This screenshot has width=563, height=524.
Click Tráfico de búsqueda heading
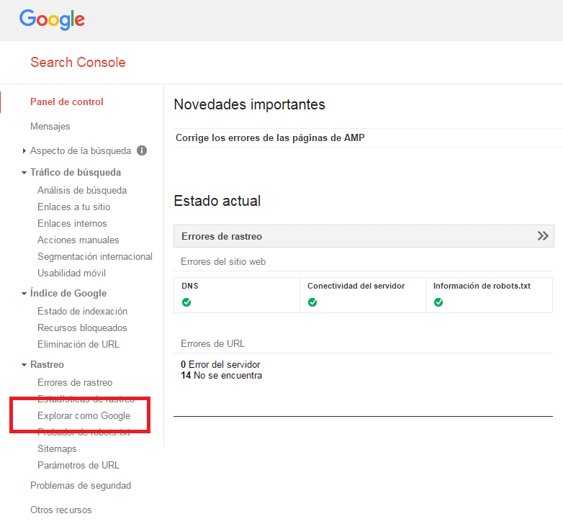[76, 172]
